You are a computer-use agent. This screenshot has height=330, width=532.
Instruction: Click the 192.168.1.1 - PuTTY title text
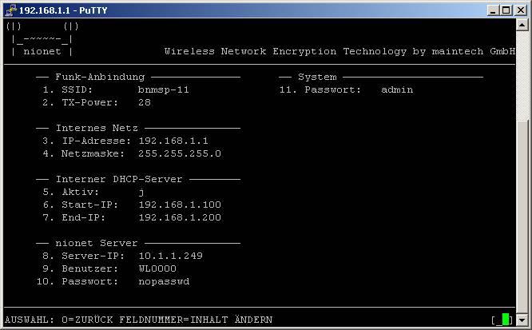pyautogui.click(x=63, y=10)
